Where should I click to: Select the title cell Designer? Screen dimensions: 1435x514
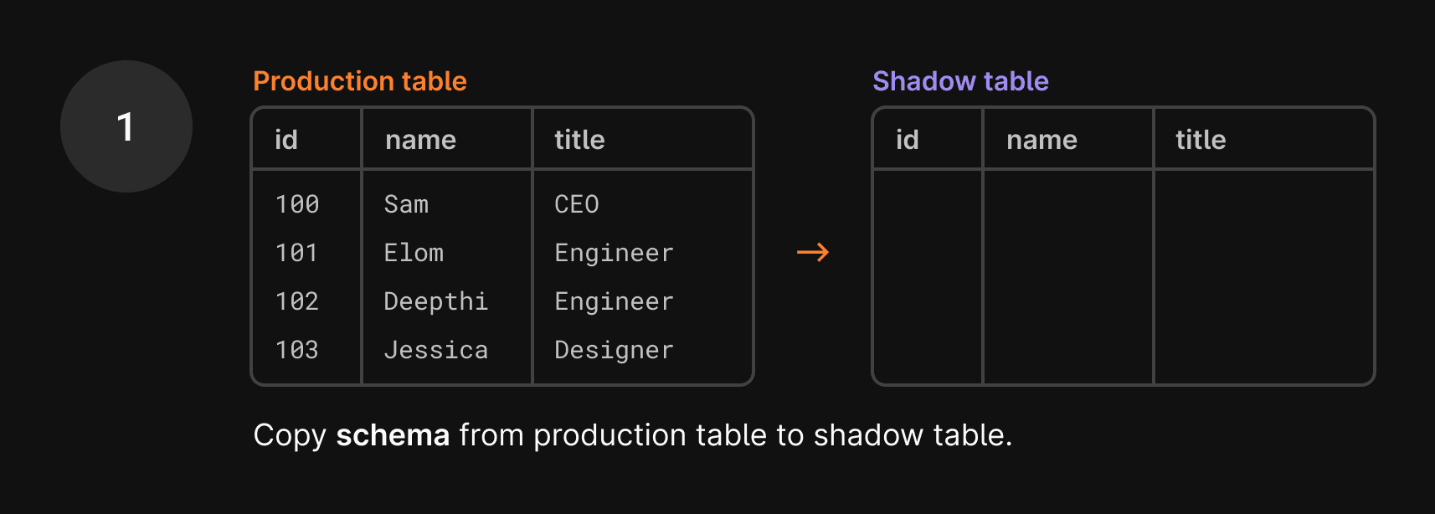coord(614,350)
